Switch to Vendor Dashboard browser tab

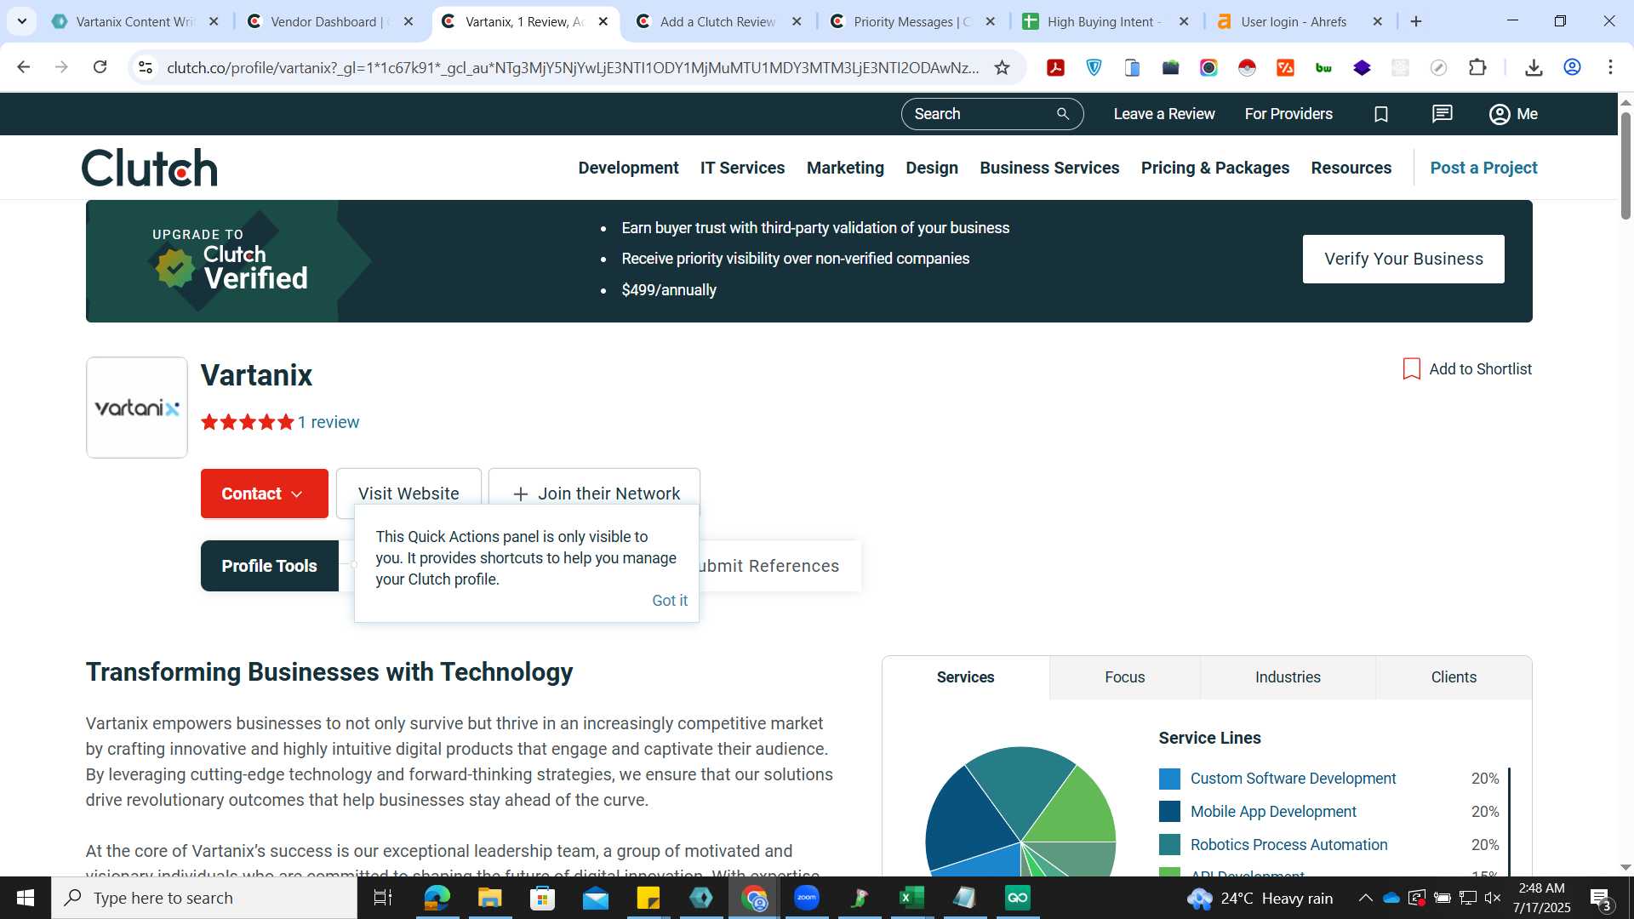pyautogui.click(x=329, y=21)
